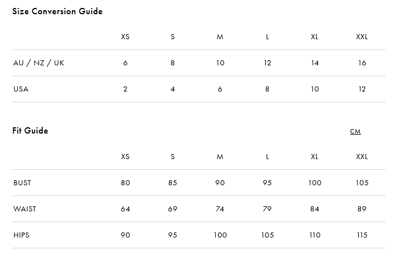This screenshot has height=258, width=394.
Task: Click the BUST row label
Action: tap(22, 183)
